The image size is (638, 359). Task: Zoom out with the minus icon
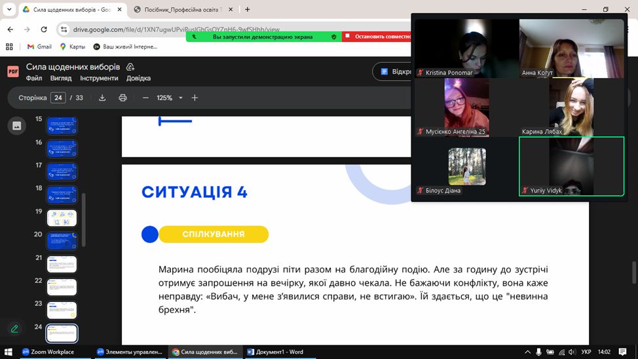click(x=145, y=98)
